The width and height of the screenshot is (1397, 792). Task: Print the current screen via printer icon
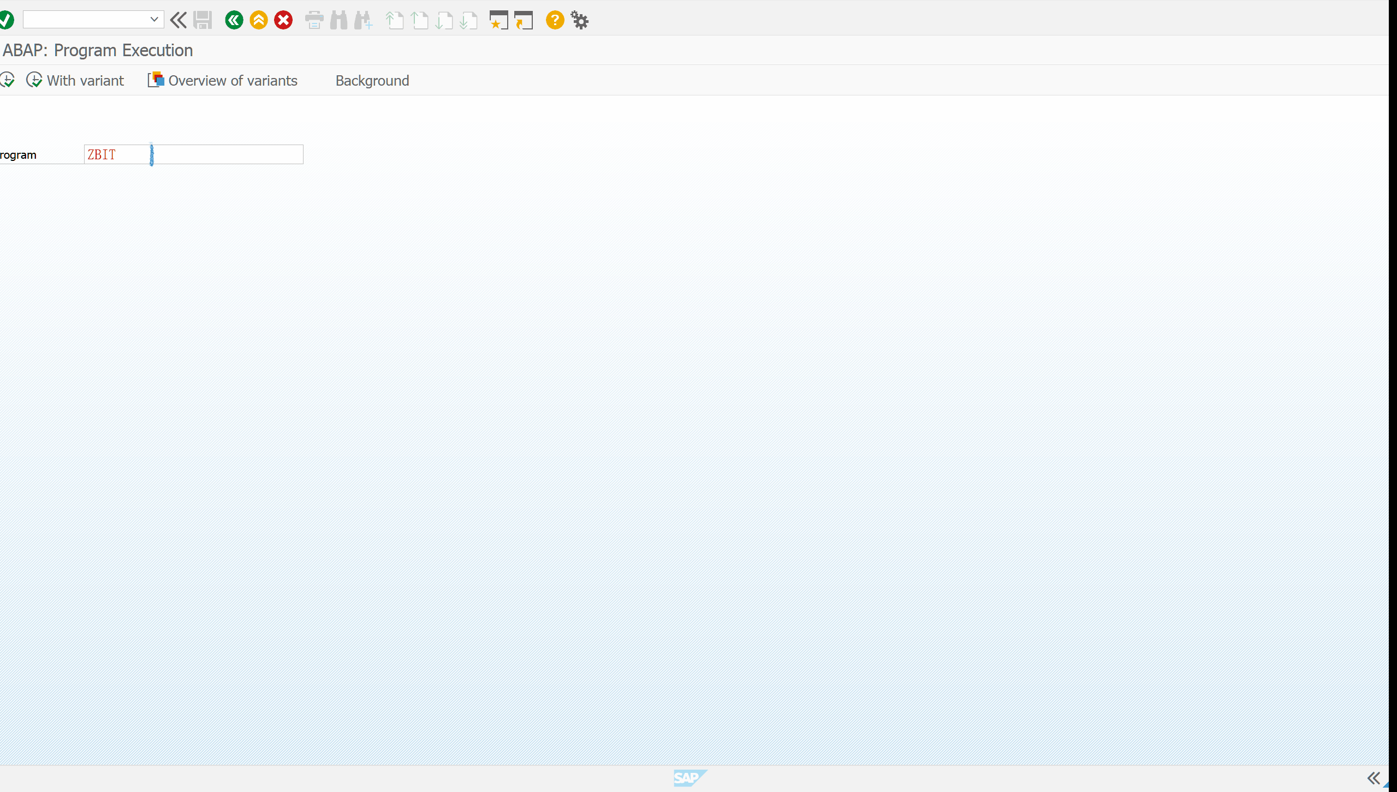314,20
